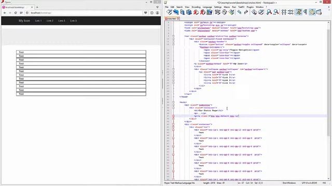Open the File menu in Notepad++

pyautogui.click(x=167, y=7)
